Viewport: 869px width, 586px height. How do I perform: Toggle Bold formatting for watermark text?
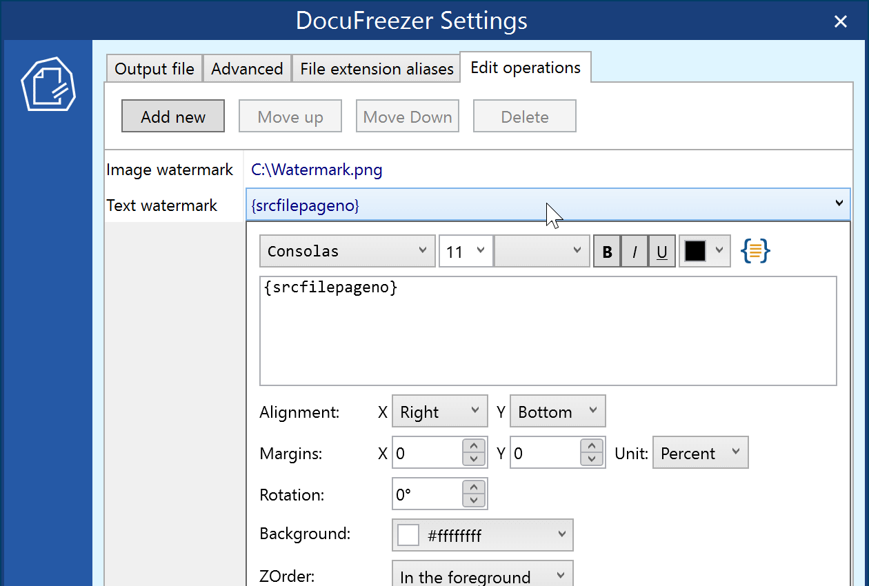pos(607,252)
